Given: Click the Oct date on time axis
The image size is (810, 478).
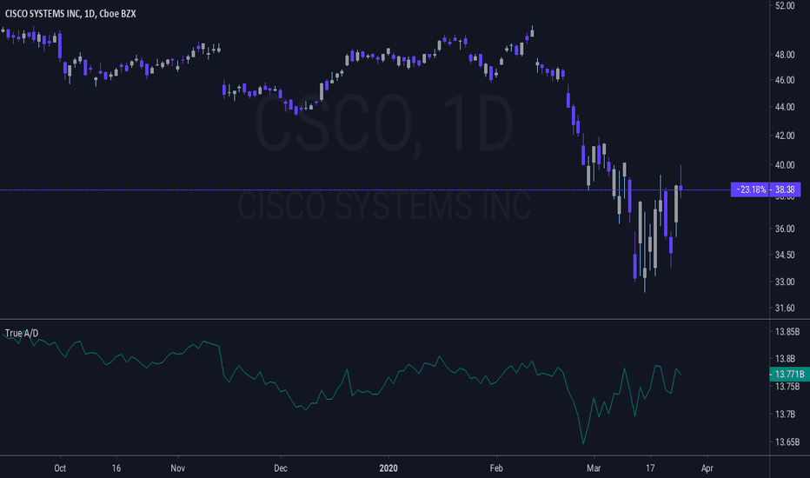Looking at the screenshot, I should coord(60,468).
